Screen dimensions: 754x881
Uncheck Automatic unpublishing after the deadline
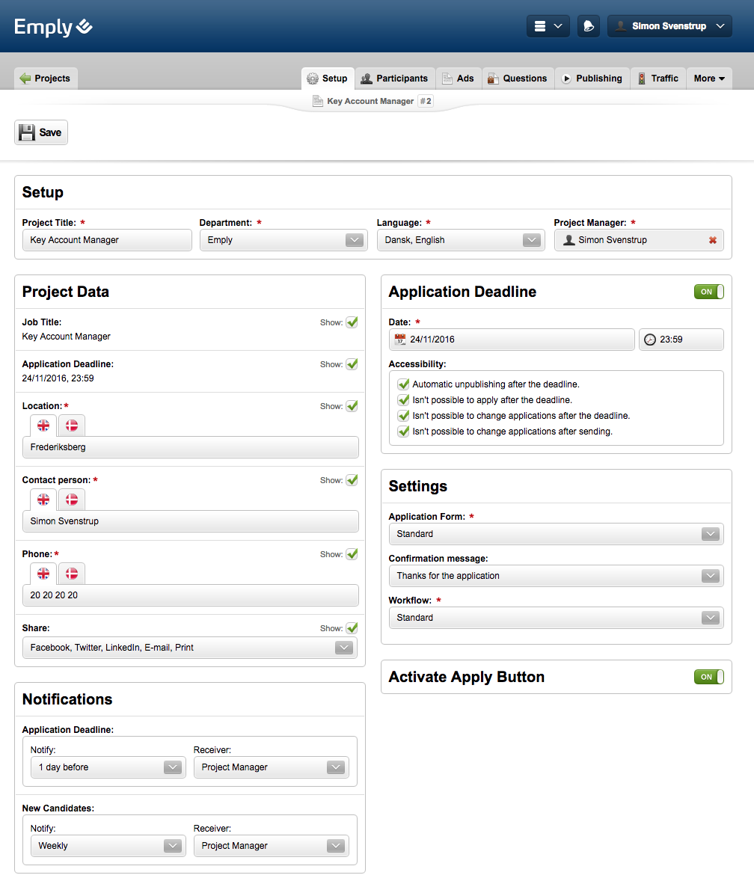click(x=403, y=384)
